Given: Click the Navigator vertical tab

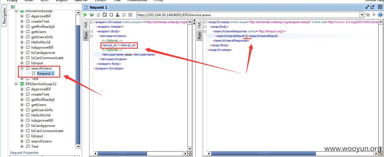Looking at the screenshot, I should pos(4,16).
